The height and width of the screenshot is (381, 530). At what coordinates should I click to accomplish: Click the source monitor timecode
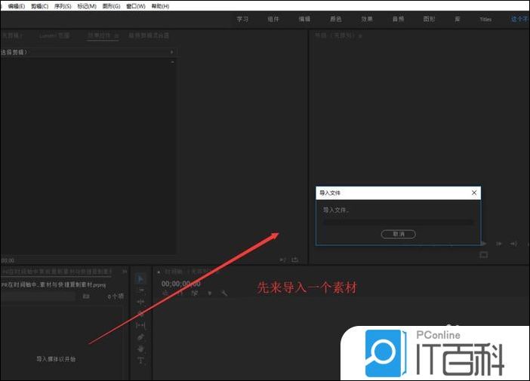(x=8, y=260)
